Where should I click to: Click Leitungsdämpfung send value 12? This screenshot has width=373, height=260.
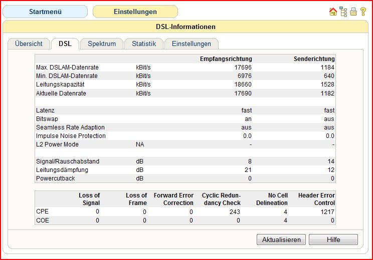point(331,170)
